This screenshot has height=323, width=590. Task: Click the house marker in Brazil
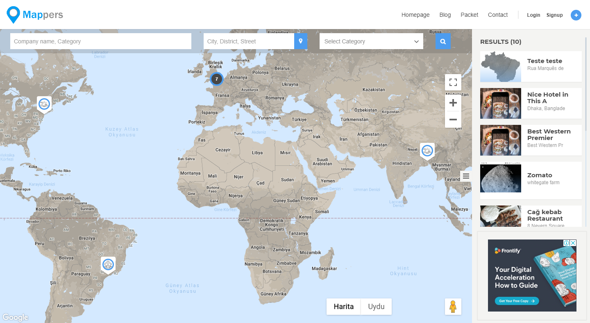(108, 265)
